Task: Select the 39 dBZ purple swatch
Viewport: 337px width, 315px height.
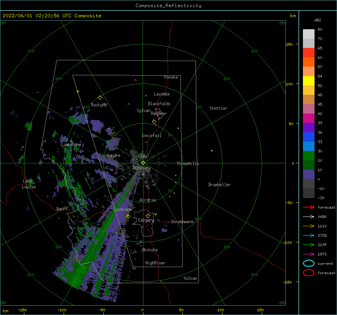Action: pyautogui.click(x=309, y=127)
